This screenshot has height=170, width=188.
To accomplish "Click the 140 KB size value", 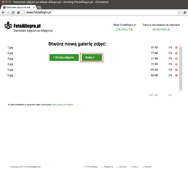I will pyautogui.click(x=154, y=70).
